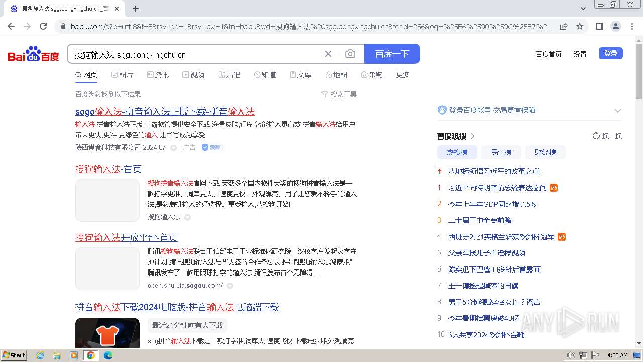Select the 热搜榜 tab
The image size is (643, 362).
(x=457, y=152)
